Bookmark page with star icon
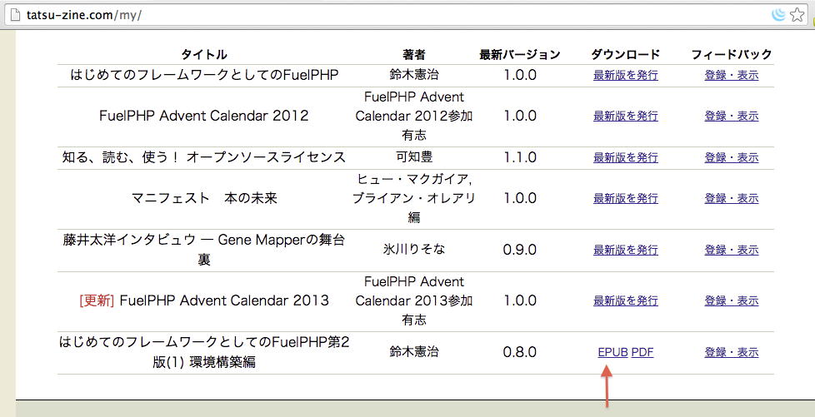815x417 pixels. click(797, 14)
